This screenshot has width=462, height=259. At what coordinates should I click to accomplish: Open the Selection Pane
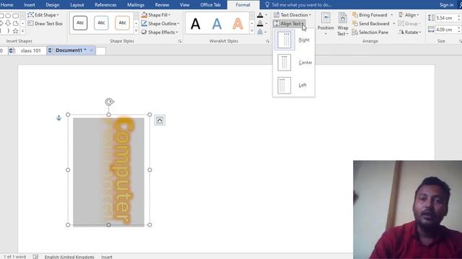tap(370, 32)
